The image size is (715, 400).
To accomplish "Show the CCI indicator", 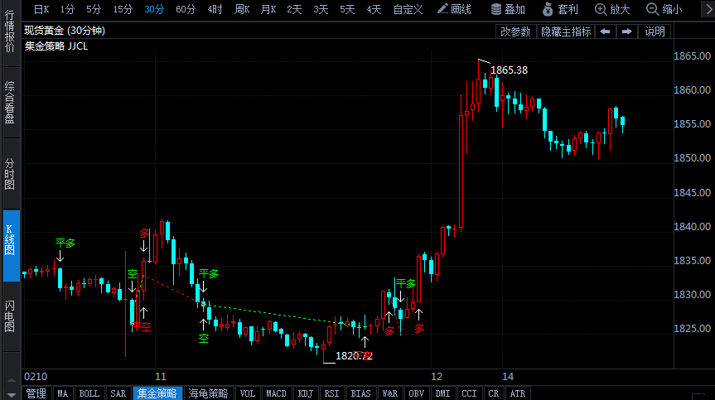I will 469,393.
